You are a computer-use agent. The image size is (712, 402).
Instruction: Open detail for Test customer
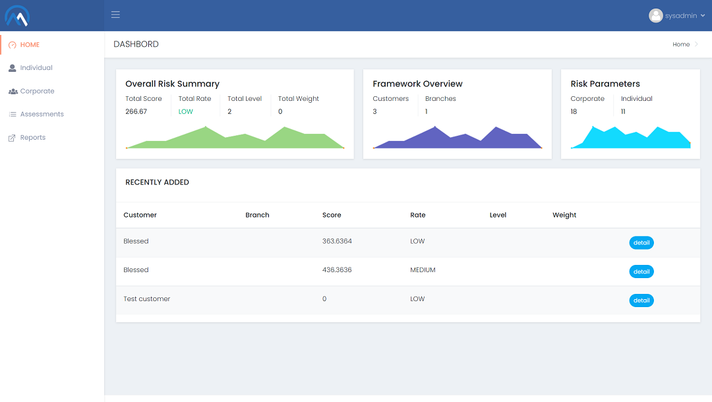tap(641, 301)
